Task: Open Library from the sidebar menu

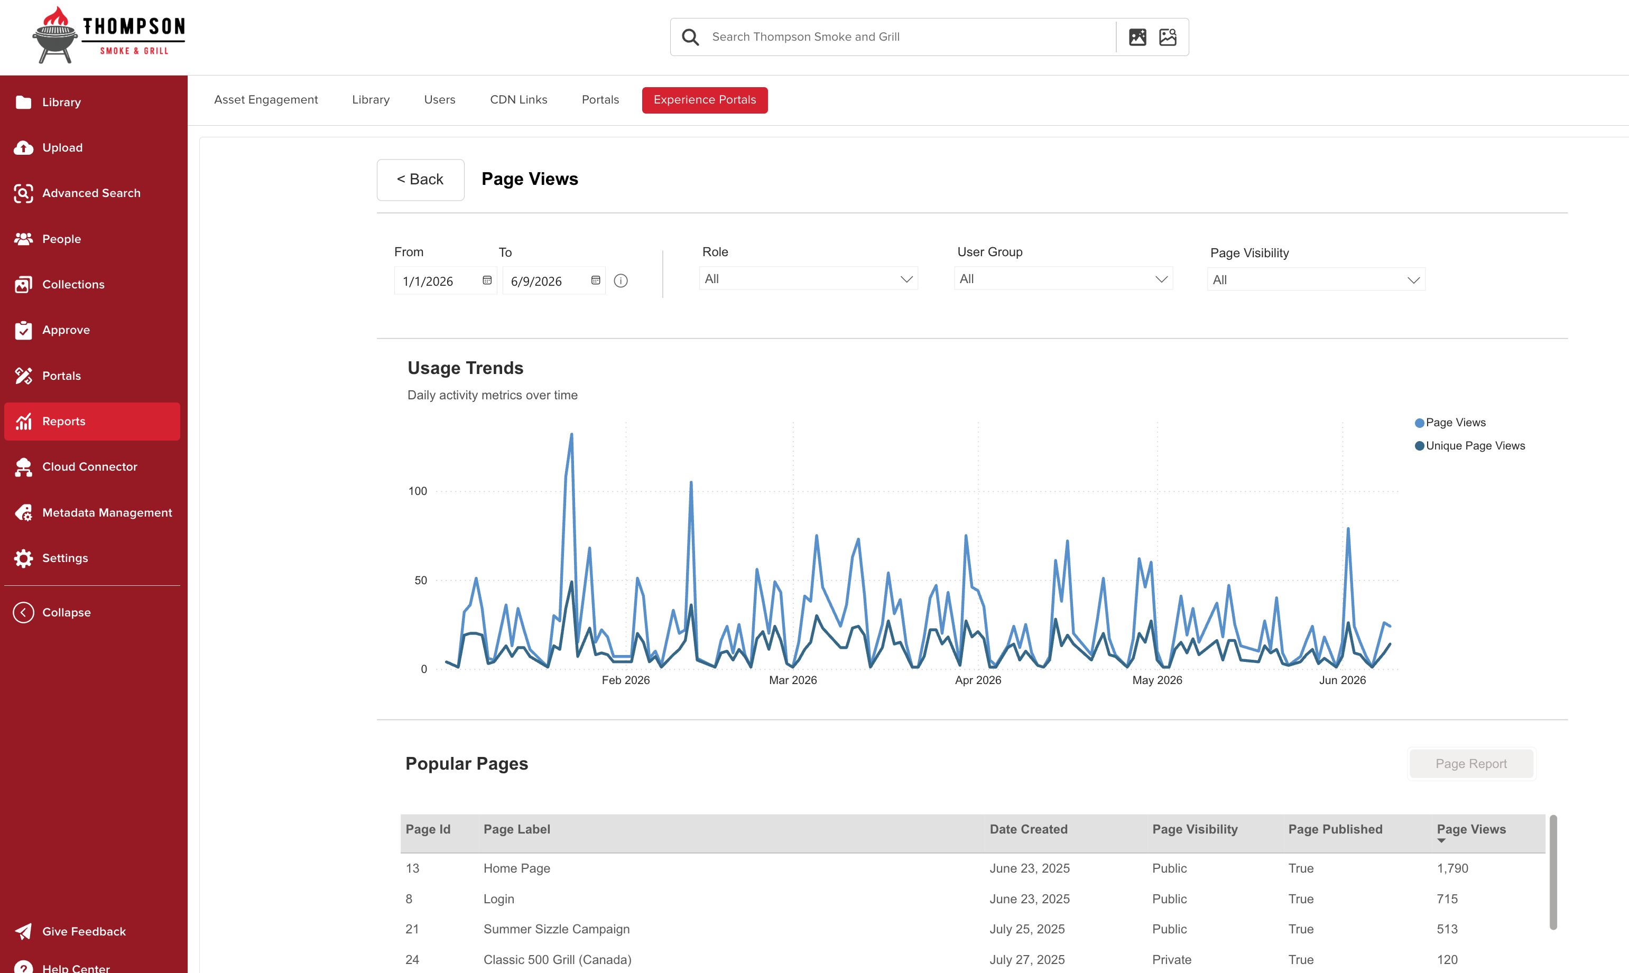Action: tap(92, 102)
